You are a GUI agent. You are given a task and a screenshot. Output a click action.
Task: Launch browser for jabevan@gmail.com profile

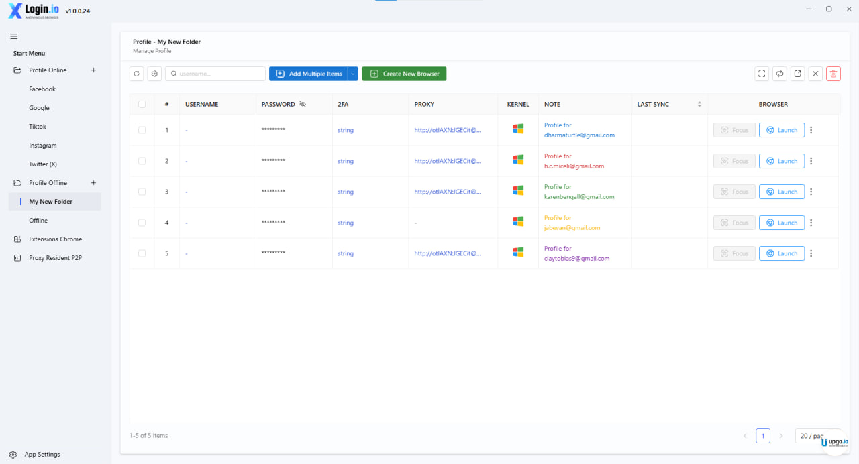click(782, 223)
